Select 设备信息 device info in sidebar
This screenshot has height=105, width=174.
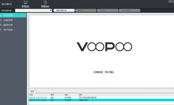point(13,20)
